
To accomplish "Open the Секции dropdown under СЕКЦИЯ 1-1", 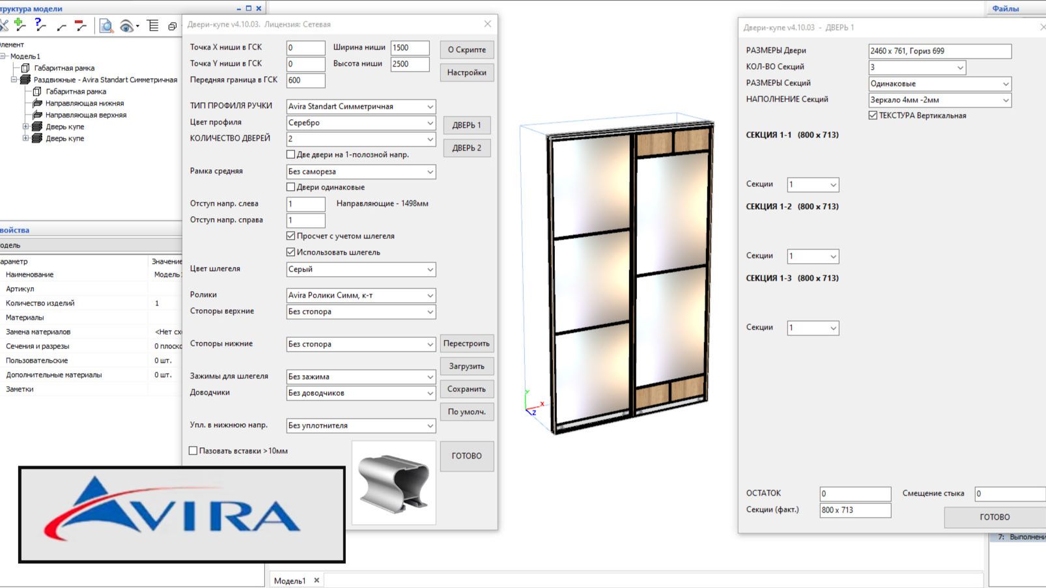I will point(813,184).
